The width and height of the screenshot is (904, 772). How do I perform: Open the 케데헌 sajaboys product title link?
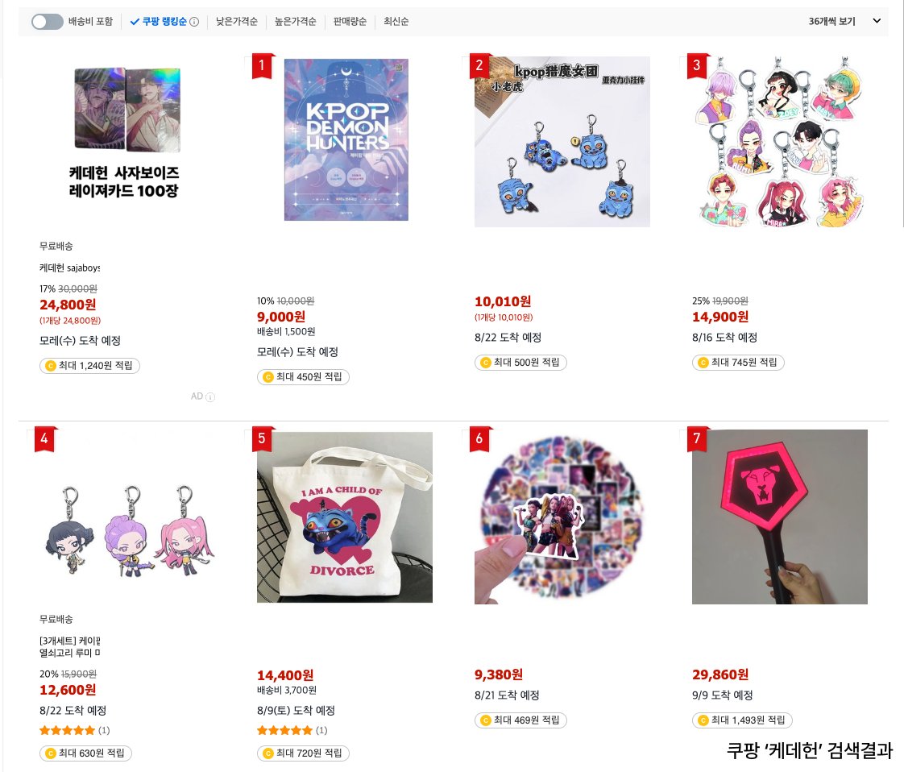click(x=70, y=268)
